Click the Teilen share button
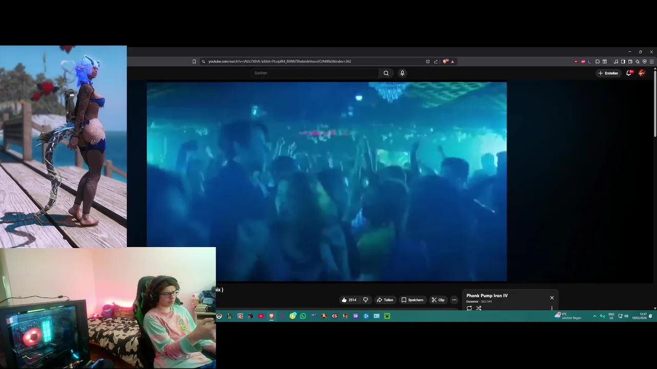The width and height of the screenshot is (657, 369). [x=385, y=300]
